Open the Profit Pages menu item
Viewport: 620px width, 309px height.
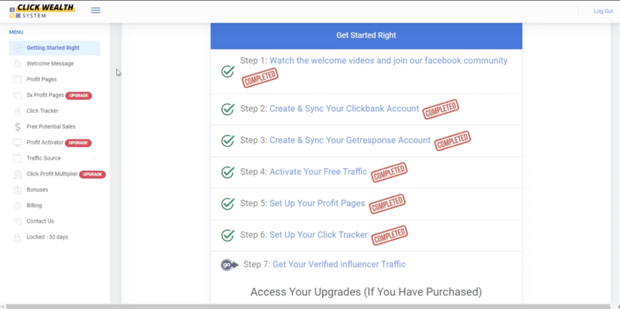[42, 79]
